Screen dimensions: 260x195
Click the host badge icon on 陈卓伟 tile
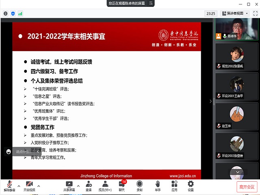[219, 36]
